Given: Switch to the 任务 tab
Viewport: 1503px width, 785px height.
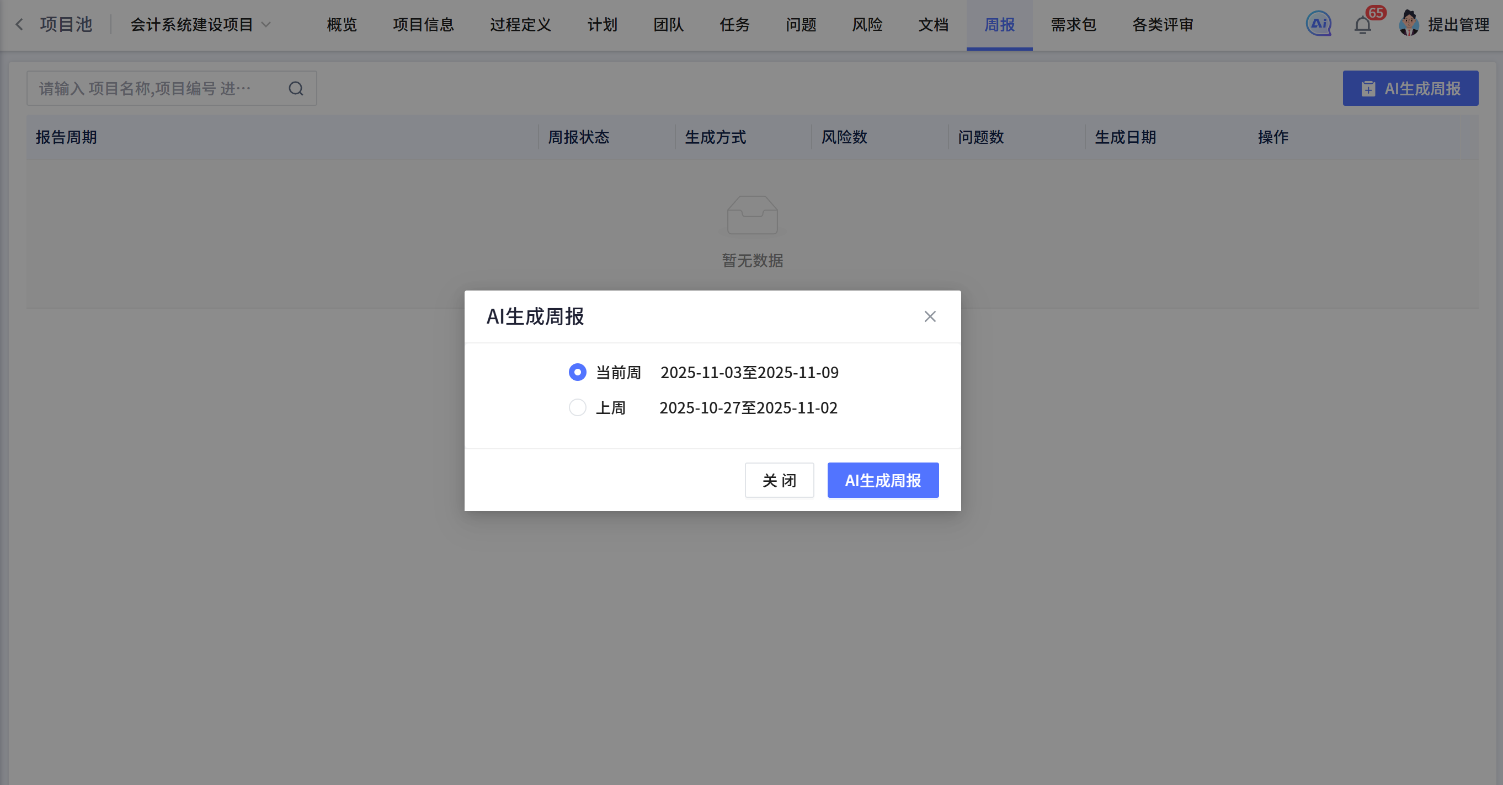Looking at the screenshot, I should pos(734,24).
